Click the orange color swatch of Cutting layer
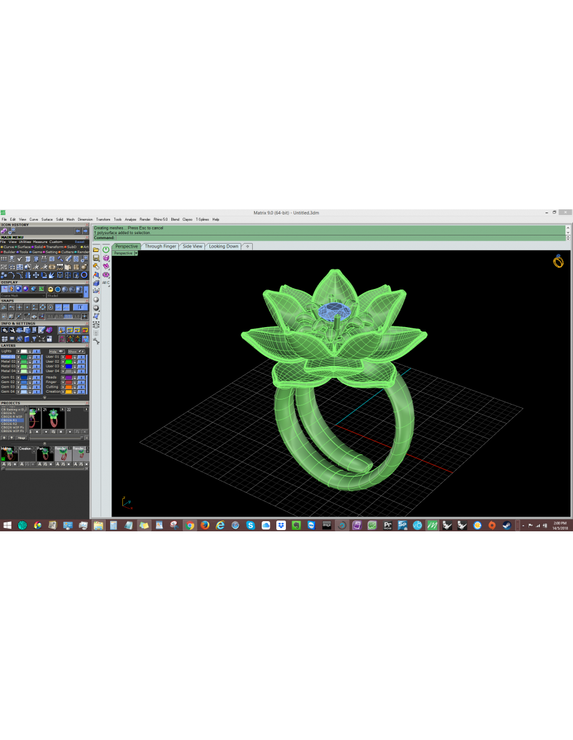This screenshot has width=573, height=740. [x=69, y=387]
